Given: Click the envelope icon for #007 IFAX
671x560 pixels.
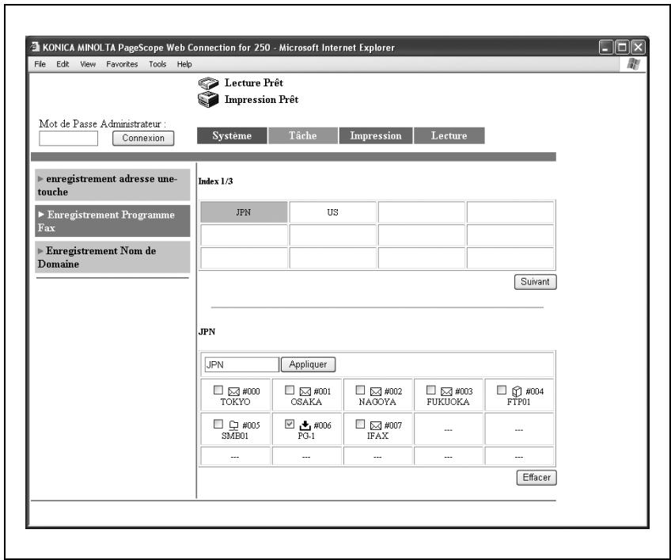Looking at the screenshot, I should point(376,425).
